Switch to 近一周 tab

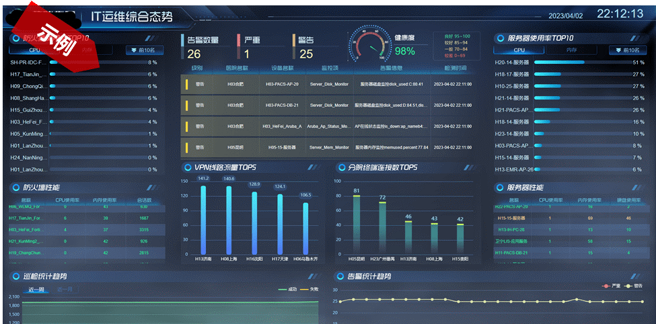click(36, 289)
